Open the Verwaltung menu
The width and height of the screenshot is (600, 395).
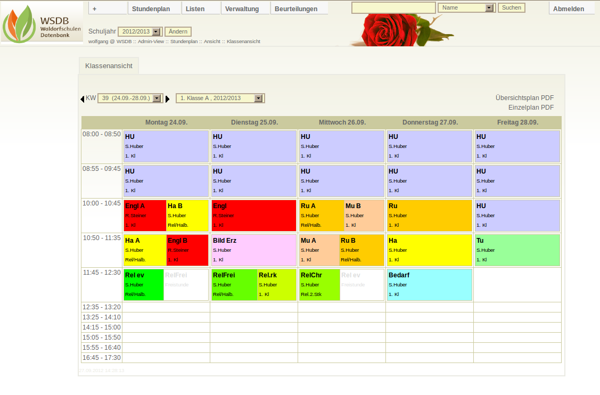click(242, 9)
